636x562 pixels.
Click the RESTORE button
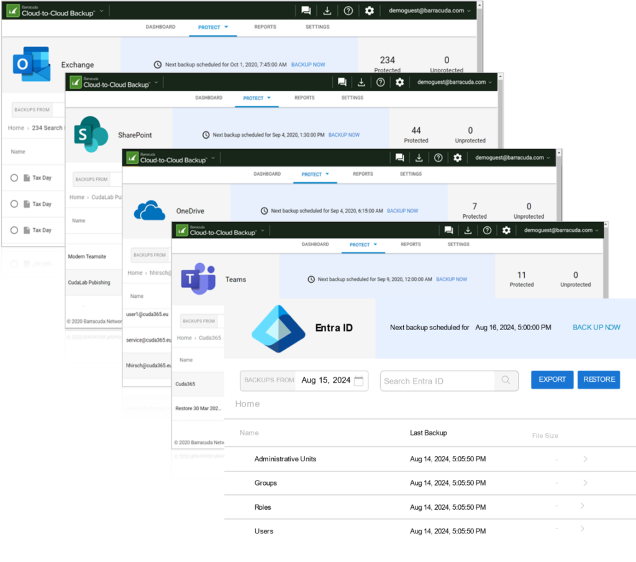(599, 380)
